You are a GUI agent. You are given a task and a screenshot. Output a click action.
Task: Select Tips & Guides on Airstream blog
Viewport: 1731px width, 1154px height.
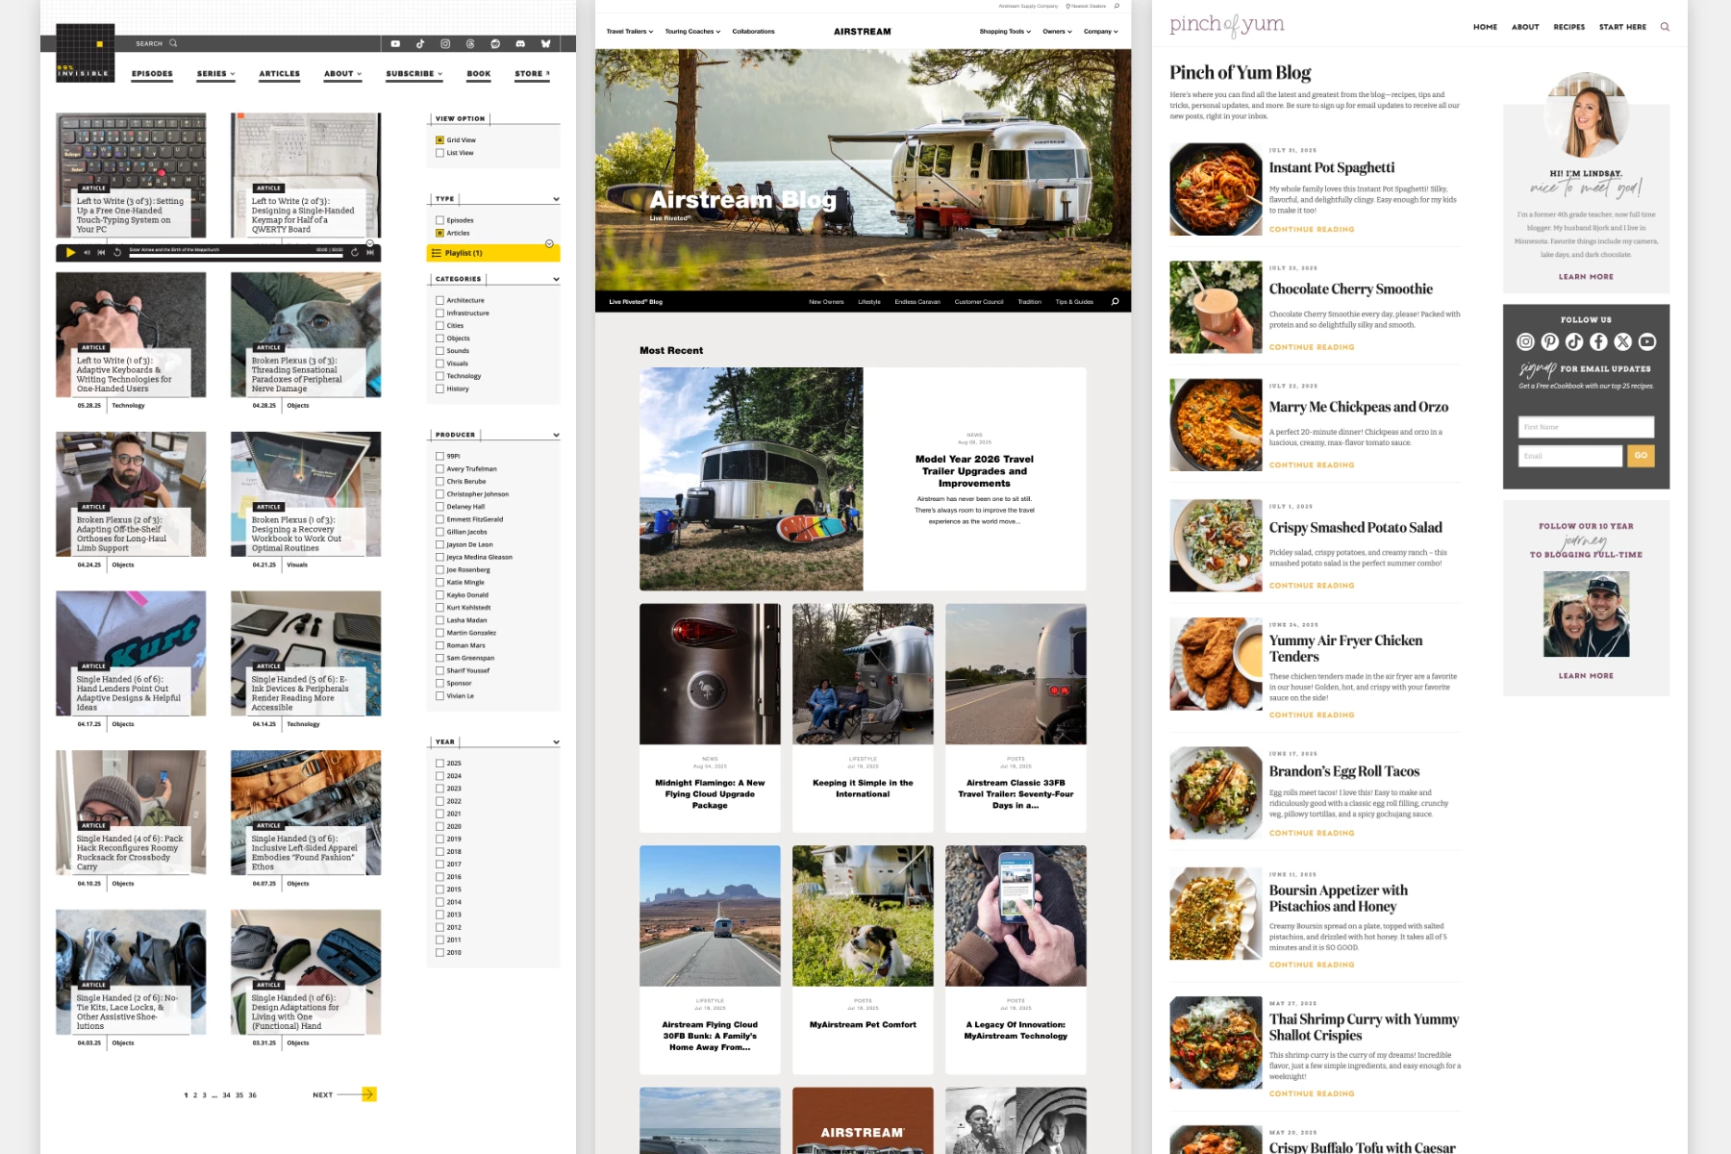click(1074, 302)
